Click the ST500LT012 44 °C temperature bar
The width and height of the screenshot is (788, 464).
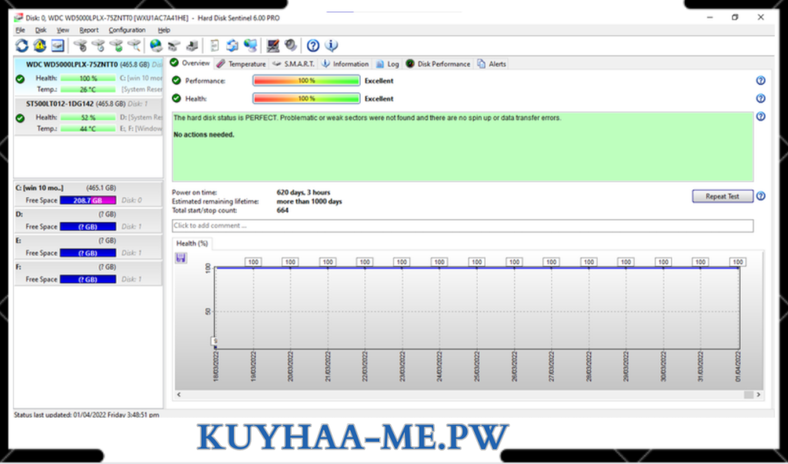click(88, 129)
